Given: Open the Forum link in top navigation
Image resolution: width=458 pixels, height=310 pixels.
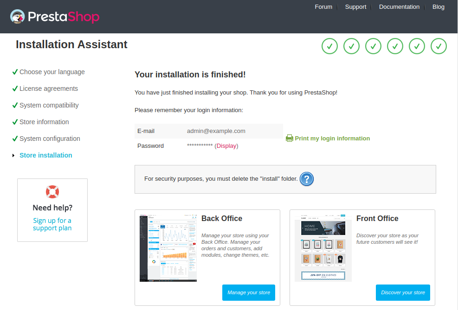Looking at the screenshot, I should 323,7.
